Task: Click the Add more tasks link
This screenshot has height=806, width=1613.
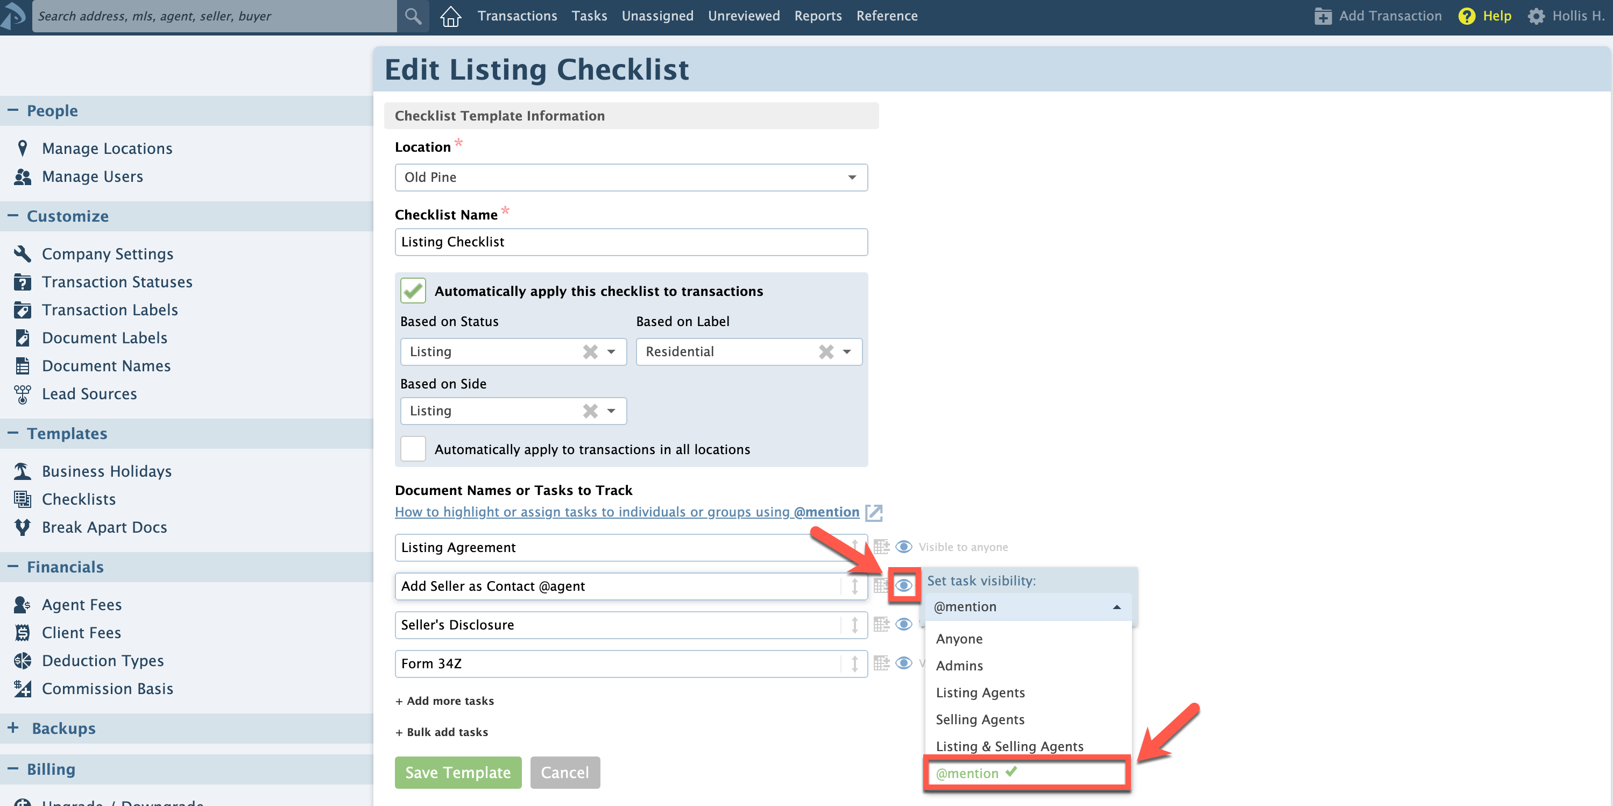Action: point(444,701)
